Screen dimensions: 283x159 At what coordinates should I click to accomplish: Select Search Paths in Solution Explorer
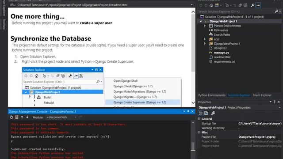click(222, 34)
